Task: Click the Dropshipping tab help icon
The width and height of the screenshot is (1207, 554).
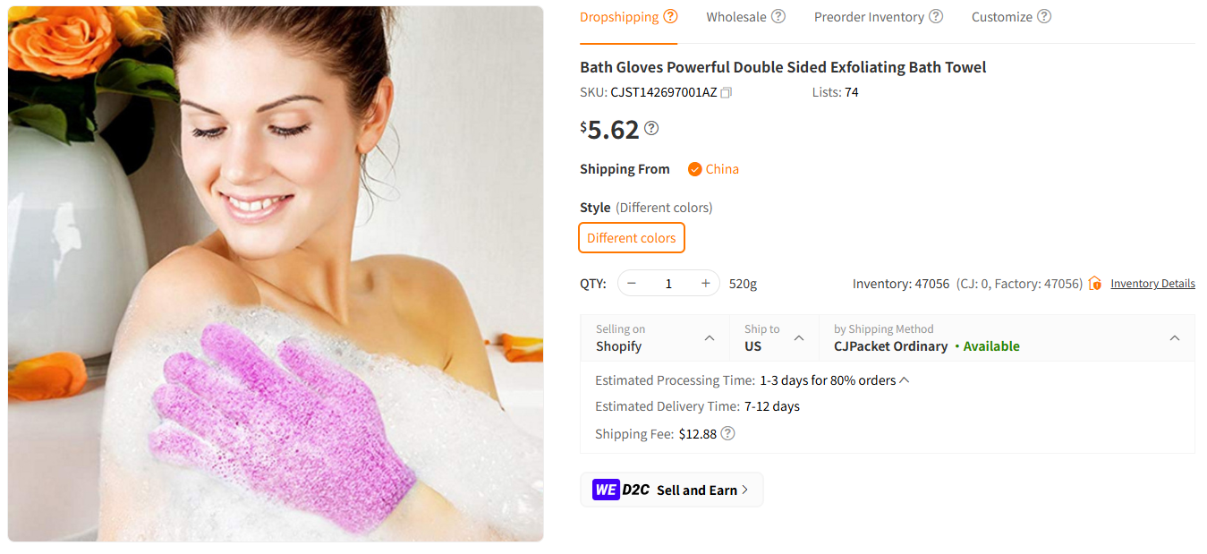Action: (x=670, y=15)
